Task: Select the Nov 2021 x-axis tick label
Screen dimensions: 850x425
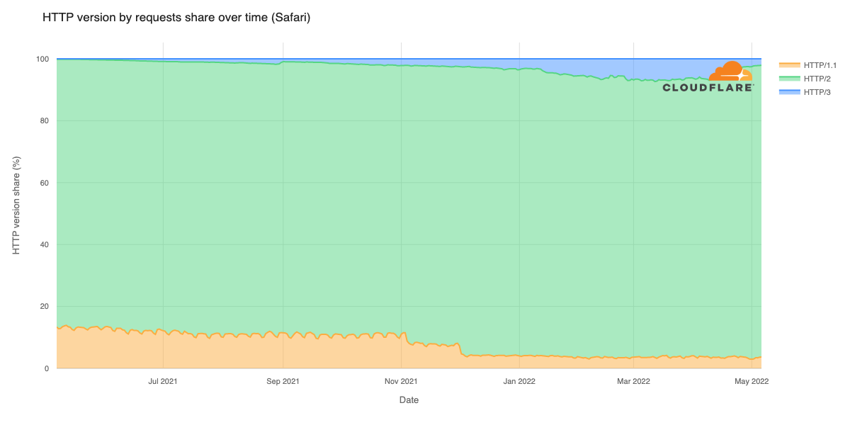Action: click(x=401, y=381)
